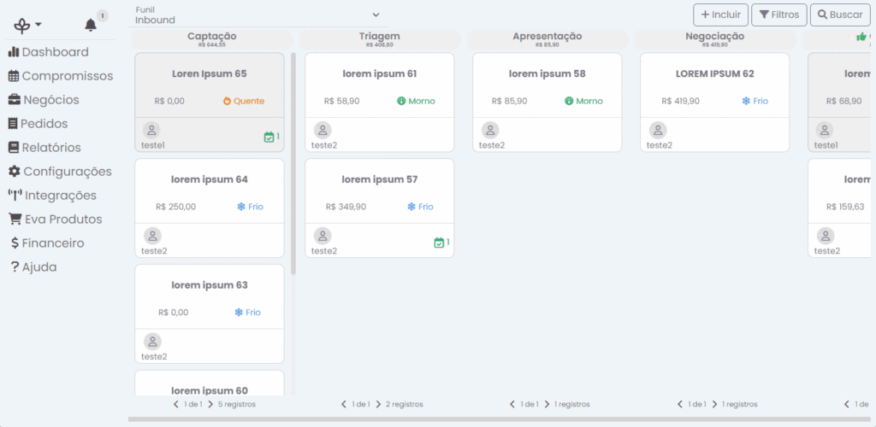The image size is (876, 427).
Task: Click user avatar on lorem ipsum 61 card
Action: tap(322, 130)
